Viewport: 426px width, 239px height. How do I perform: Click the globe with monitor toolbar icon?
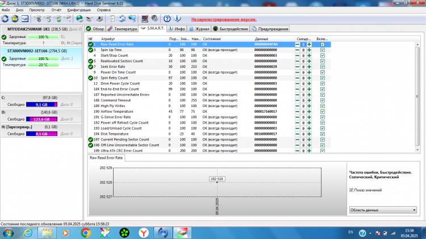point(132,19)
